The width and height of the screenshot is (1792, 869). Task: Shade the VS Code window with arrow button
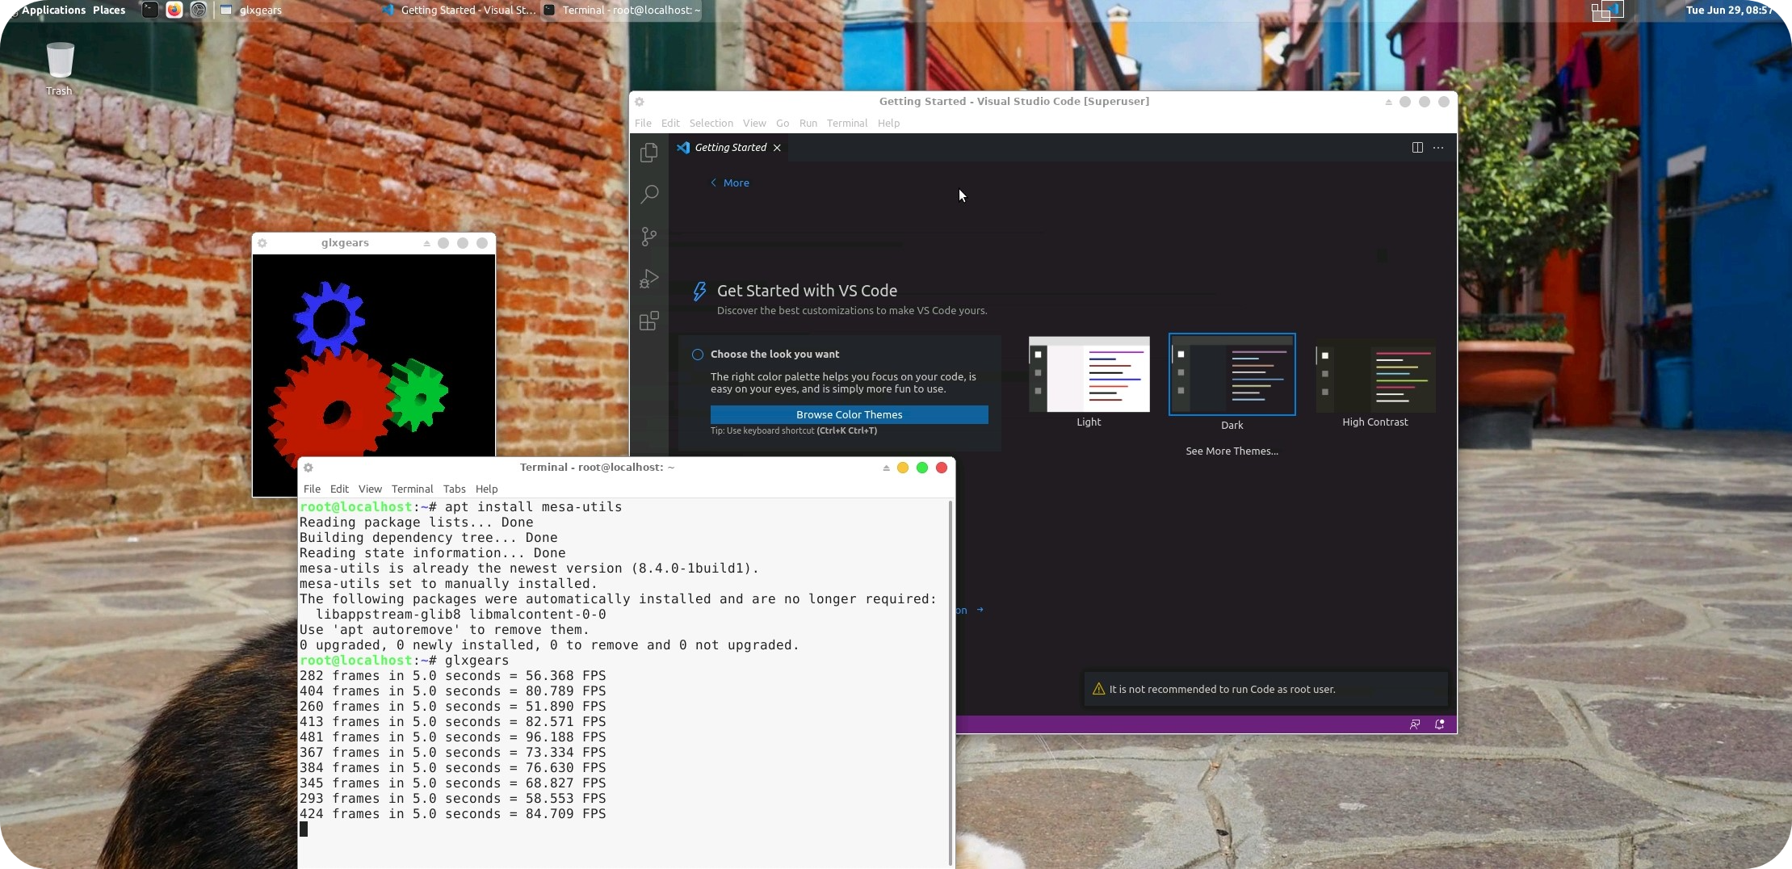[1388, 102]
